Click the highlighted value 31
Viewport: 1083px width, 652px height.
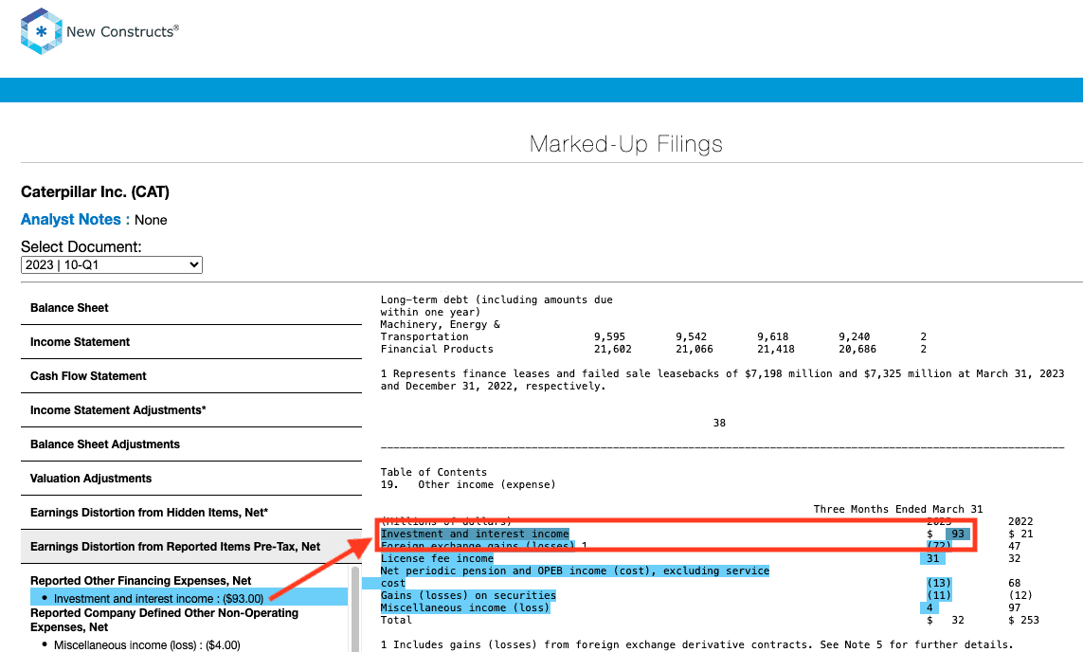coord(932,559)
